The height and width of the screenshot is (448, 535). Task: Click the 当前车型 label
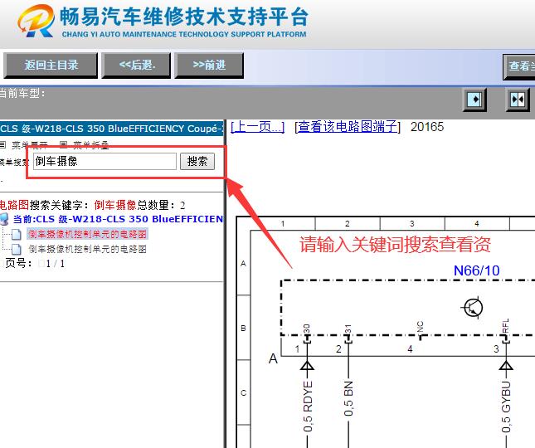click(x=22, y=93)
